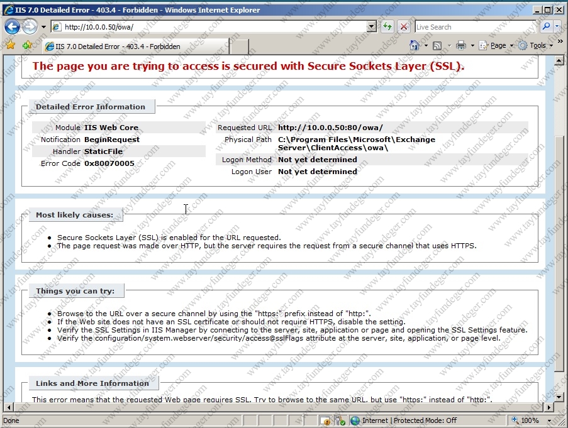Image resolution: width=568 pixels, height=428 pixels.
Task: Click the Page menu document icon
Action: click(x=483, y=46)
